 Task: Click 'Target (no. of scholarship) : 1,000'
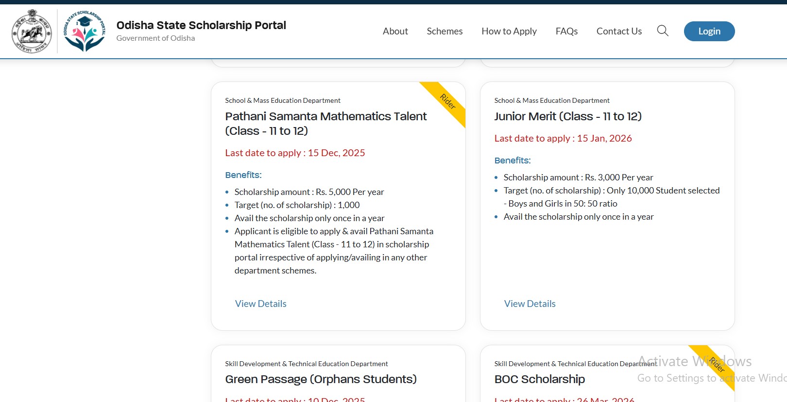pos(297,205)
